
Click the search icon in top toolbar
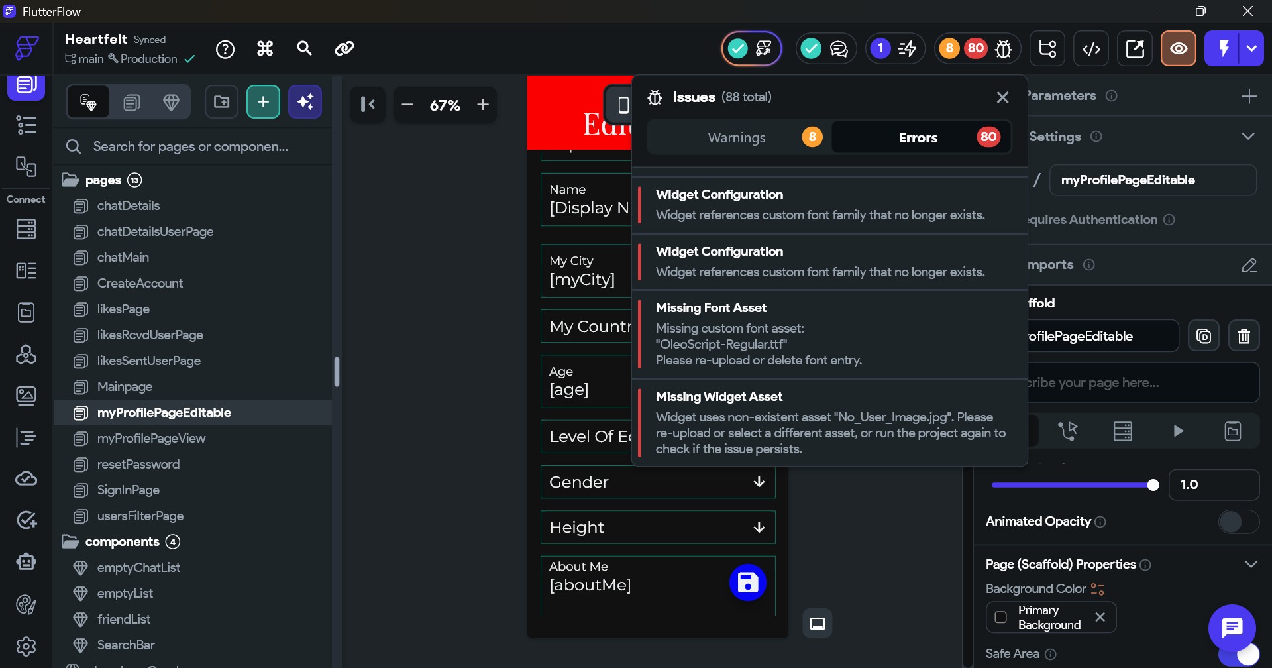pyautogui.click(x=304, y=48)
